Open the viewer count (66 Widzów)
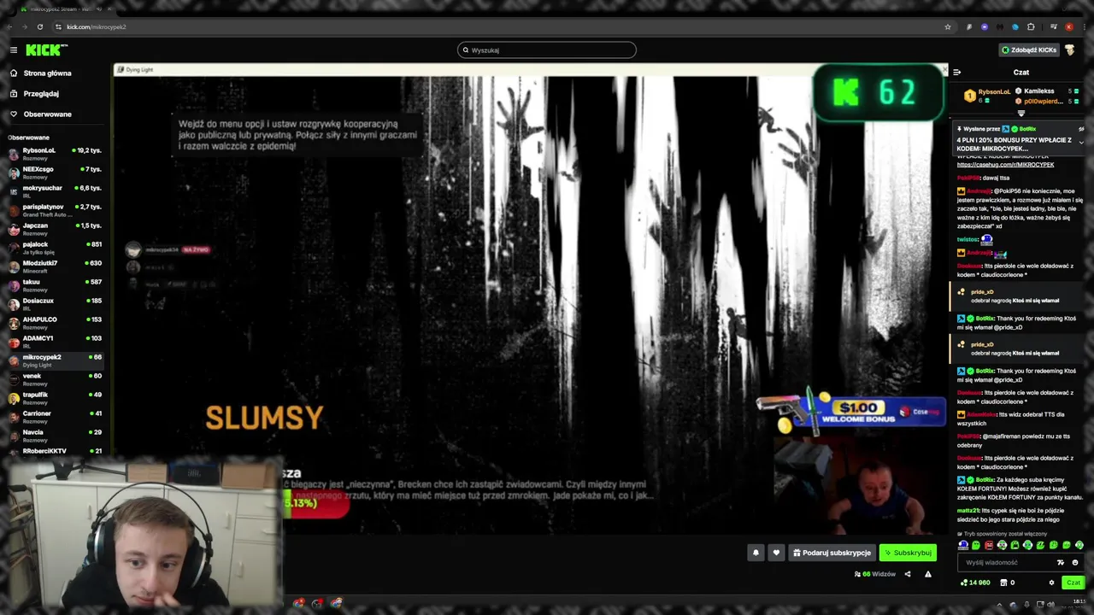 point(874,574)
